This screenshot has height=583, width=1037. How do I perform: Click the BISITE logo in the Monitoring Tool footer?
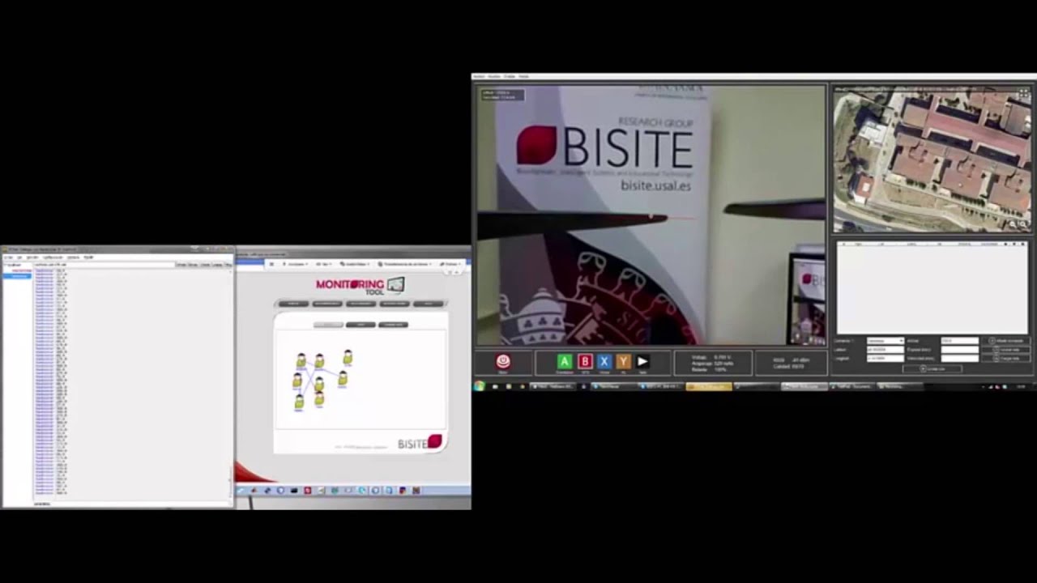click(420, 443)
